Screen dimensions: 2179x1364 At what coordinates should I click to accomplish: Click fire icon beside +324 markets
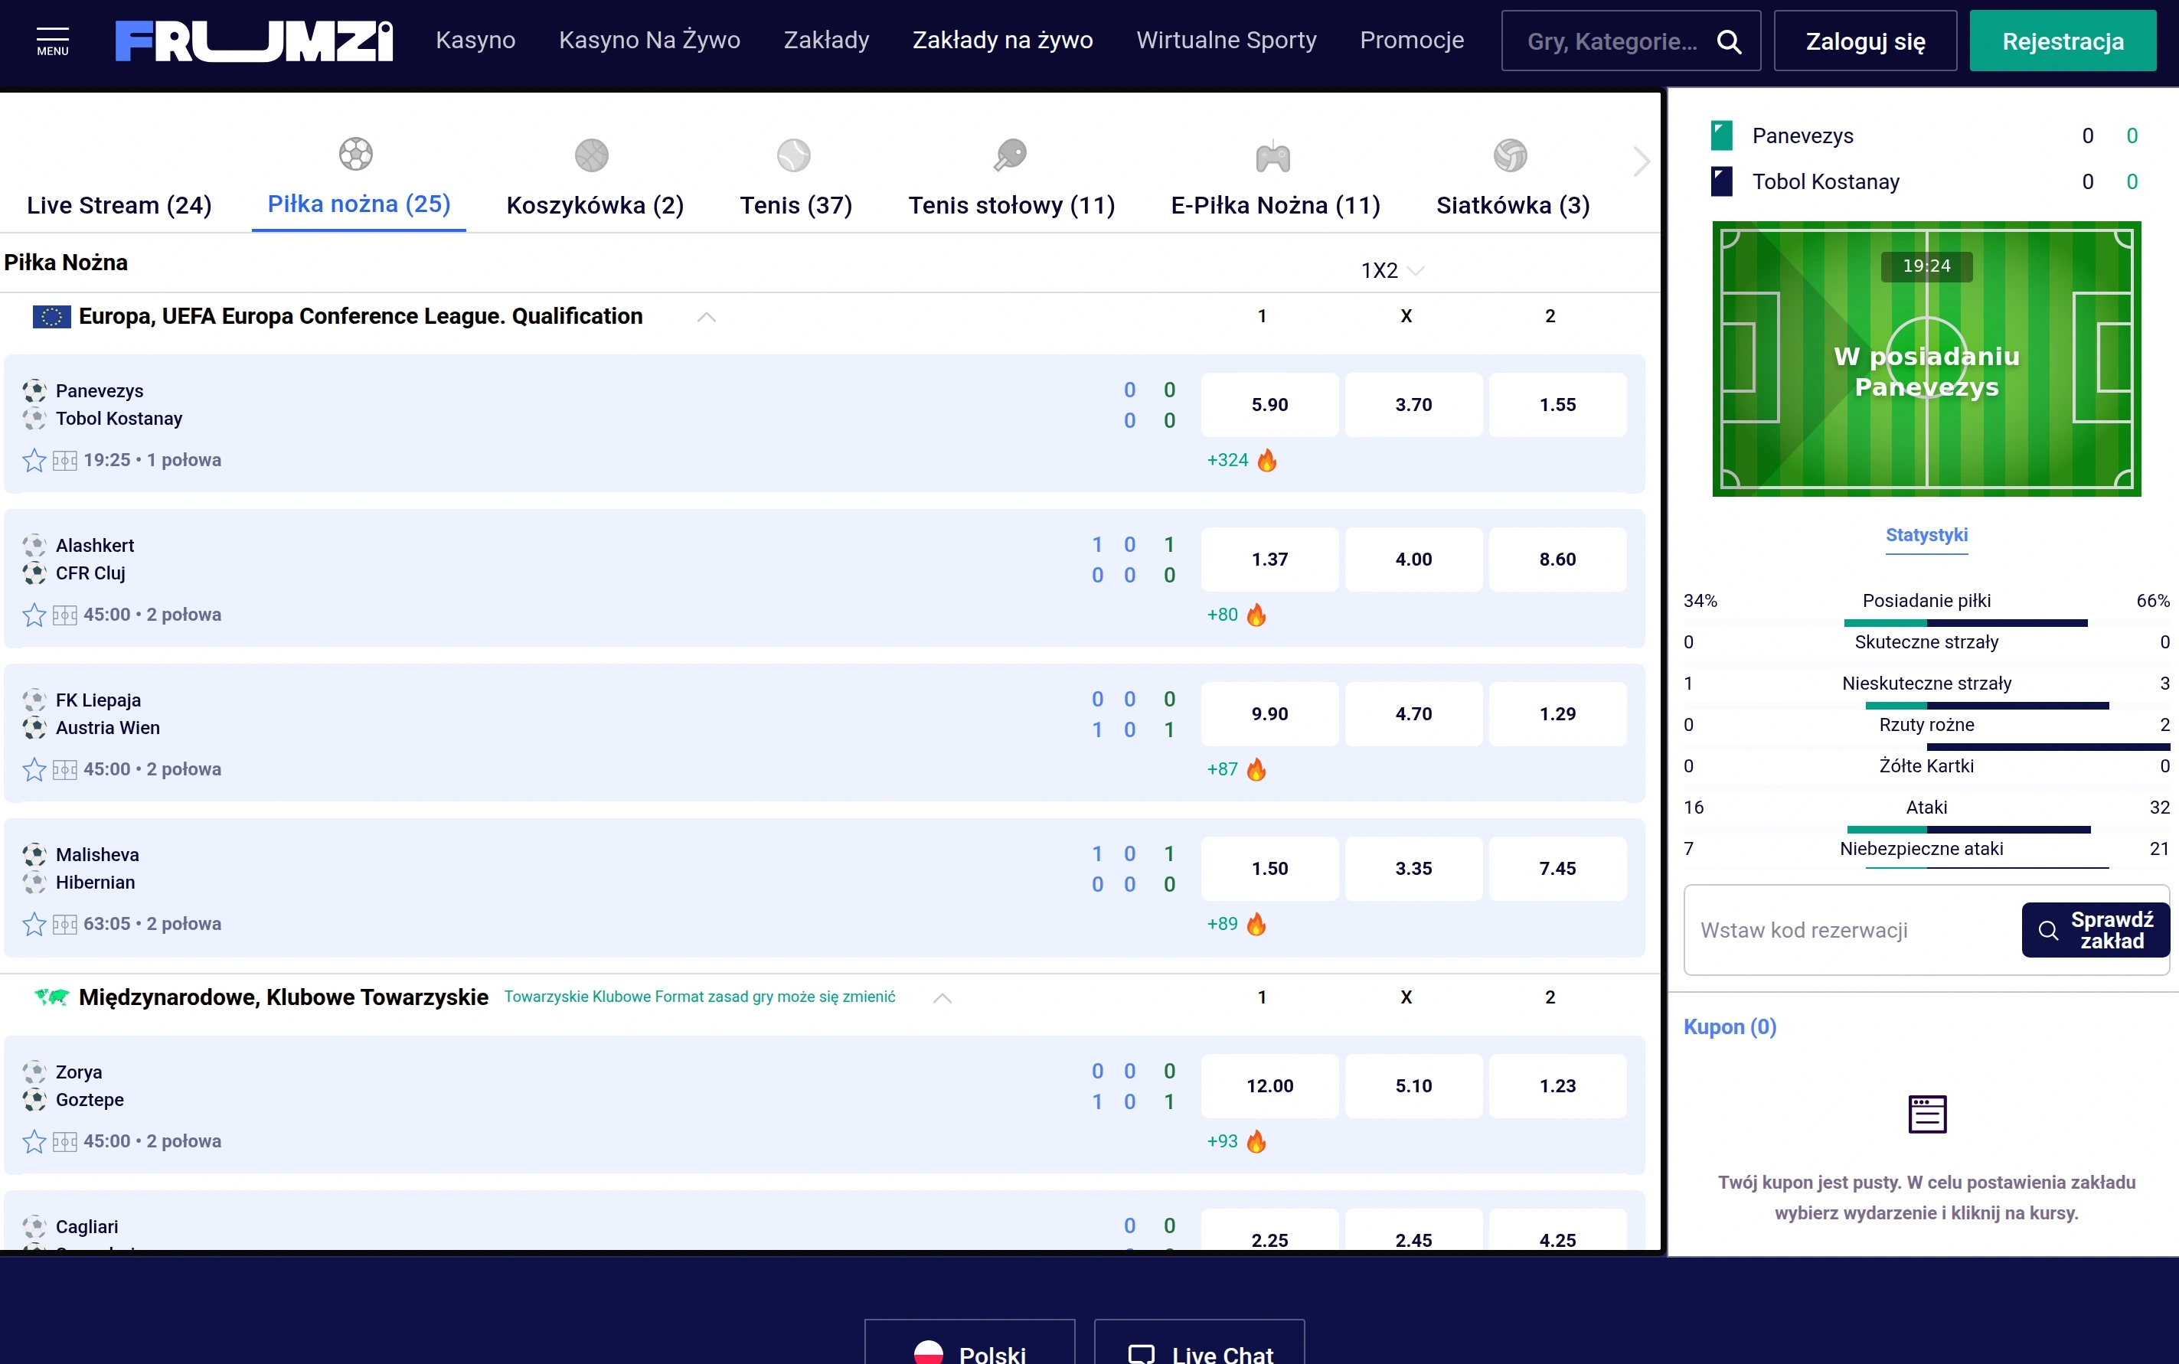[1267, 460]
